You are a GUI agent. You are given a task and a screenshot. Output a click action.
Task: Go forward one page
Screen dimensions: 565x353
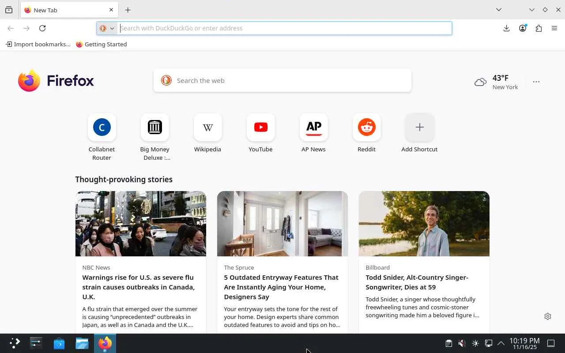(x=26, y=28)
